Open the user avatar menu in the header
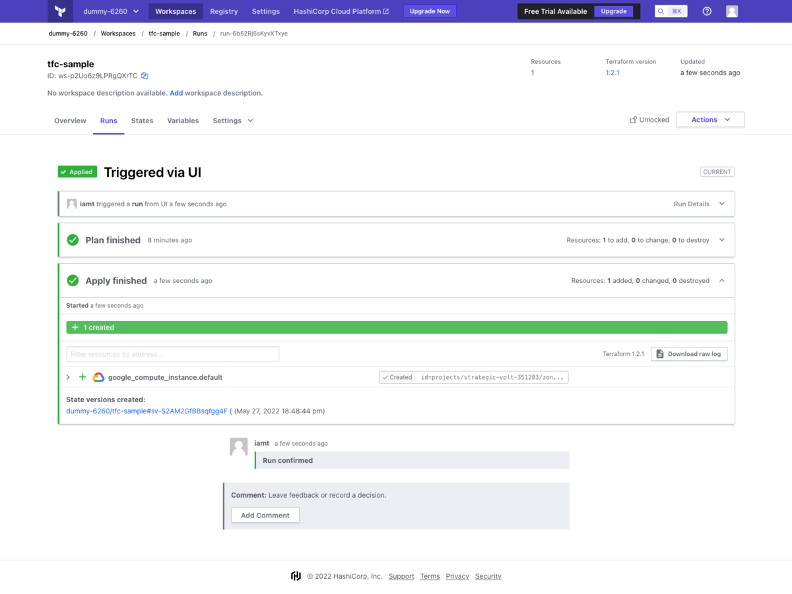The image size is (792, 594). (x=732, y=11)
